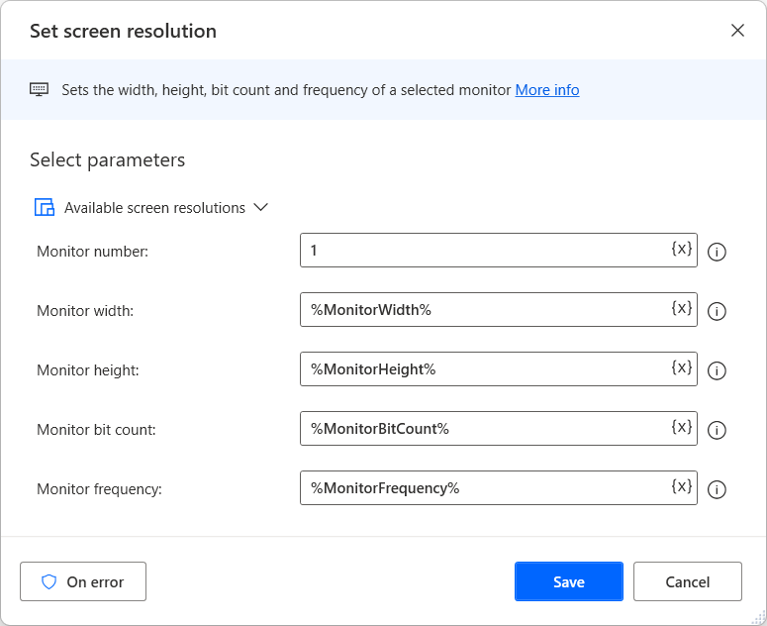This screenshot has height=626, width=767.
Task: Click the Monitor frequency label
Action: 99,489
